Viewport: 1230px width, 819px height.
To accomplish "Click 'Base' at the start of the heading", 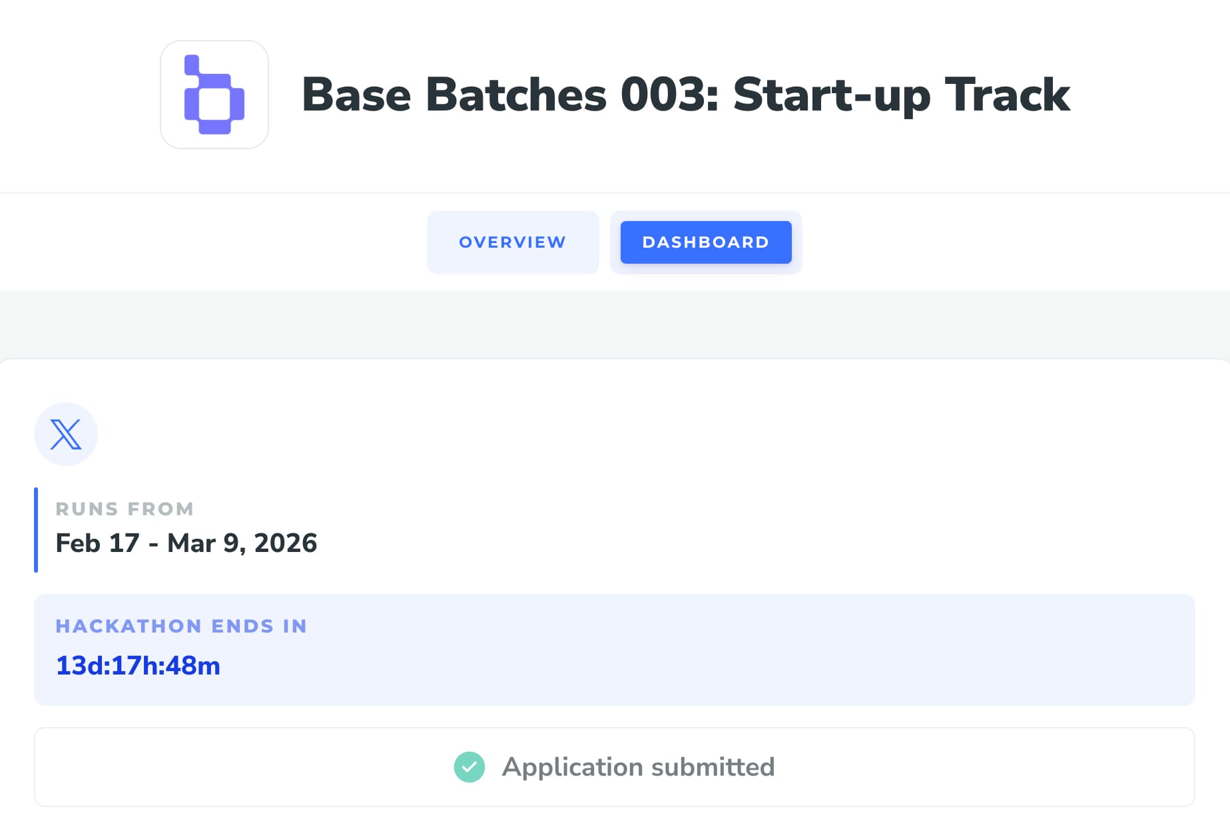I will tap(356, 95).
